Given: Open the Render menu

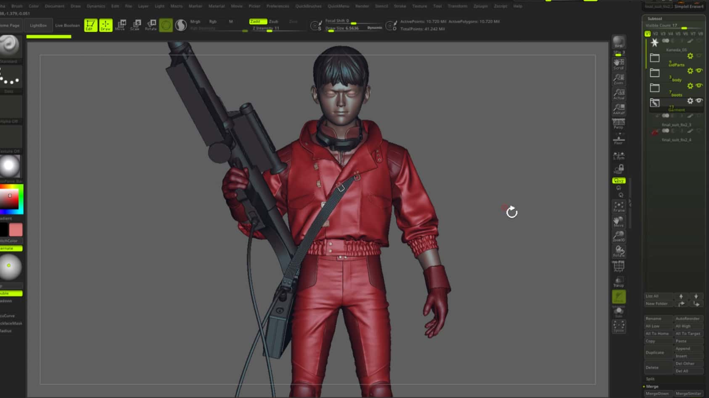Looking at the screenshot, I should 362,6.
